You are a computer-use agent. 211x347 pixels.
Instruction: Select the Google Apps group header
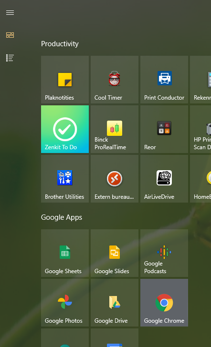62,217
